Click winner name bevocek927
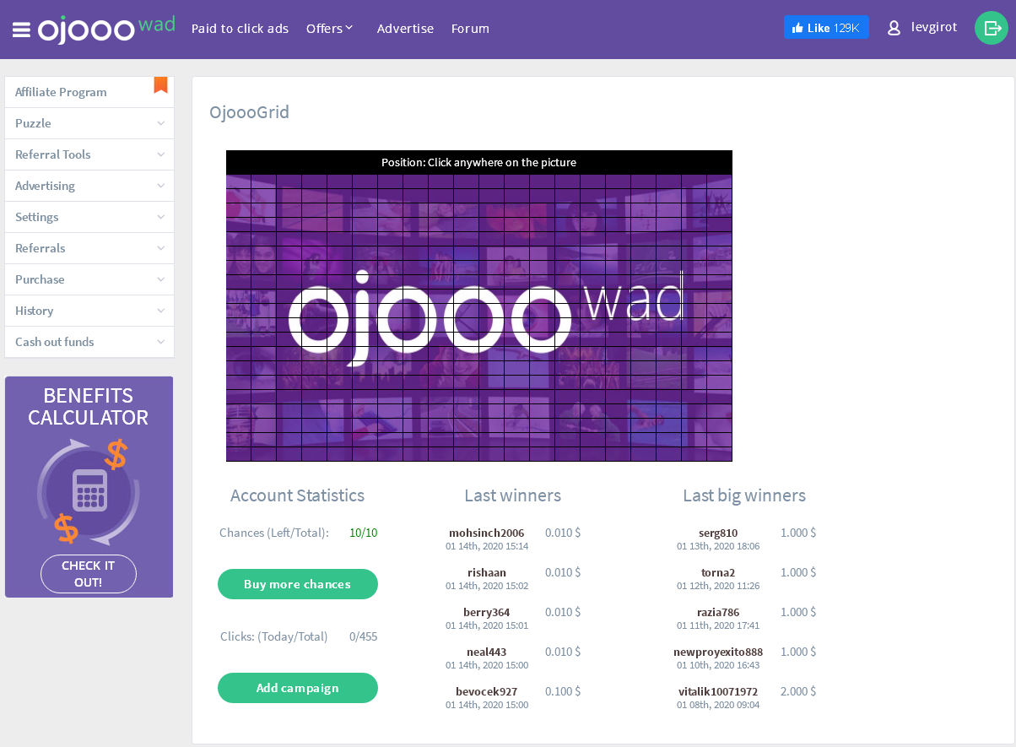This screenshot has height=747, width=1016. pos(487,692)
